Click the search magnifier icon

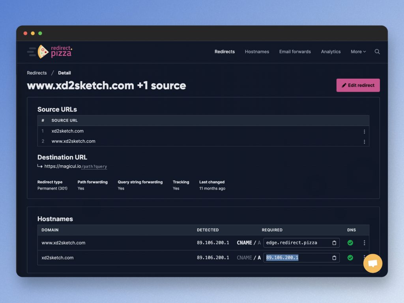point(377,52)
